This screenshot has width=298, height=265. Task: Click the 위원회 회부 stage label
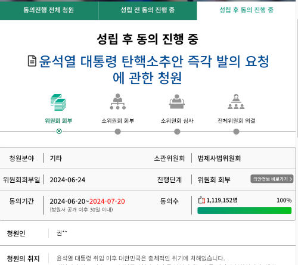point(58,121)
